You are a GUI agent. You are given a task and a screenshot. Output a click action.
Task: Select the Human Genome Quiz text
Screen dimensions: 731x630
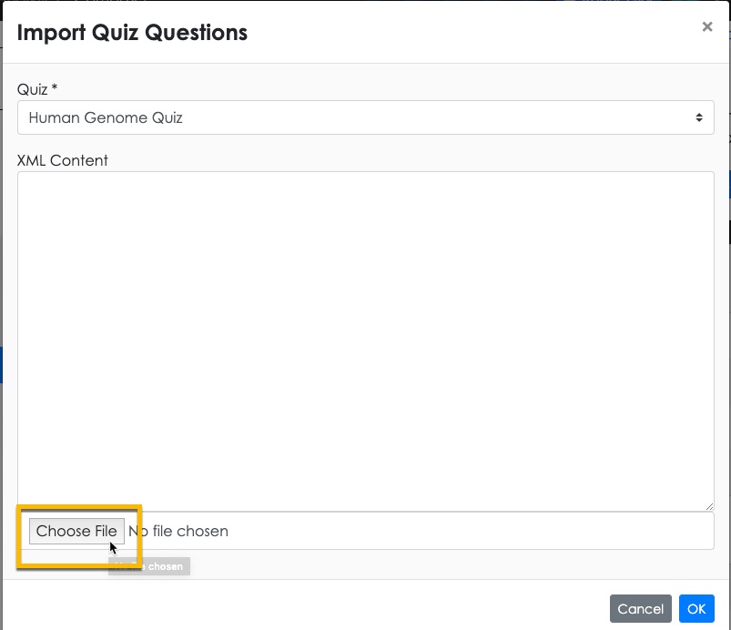point(106,117)
